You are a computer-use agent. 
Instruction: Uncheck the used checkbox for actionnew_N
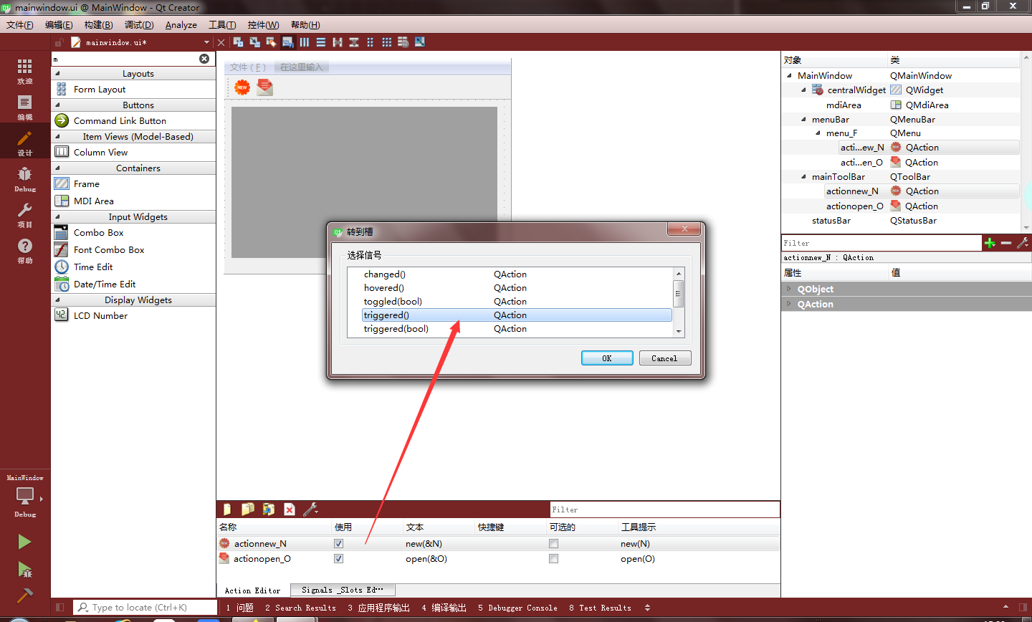338,543
